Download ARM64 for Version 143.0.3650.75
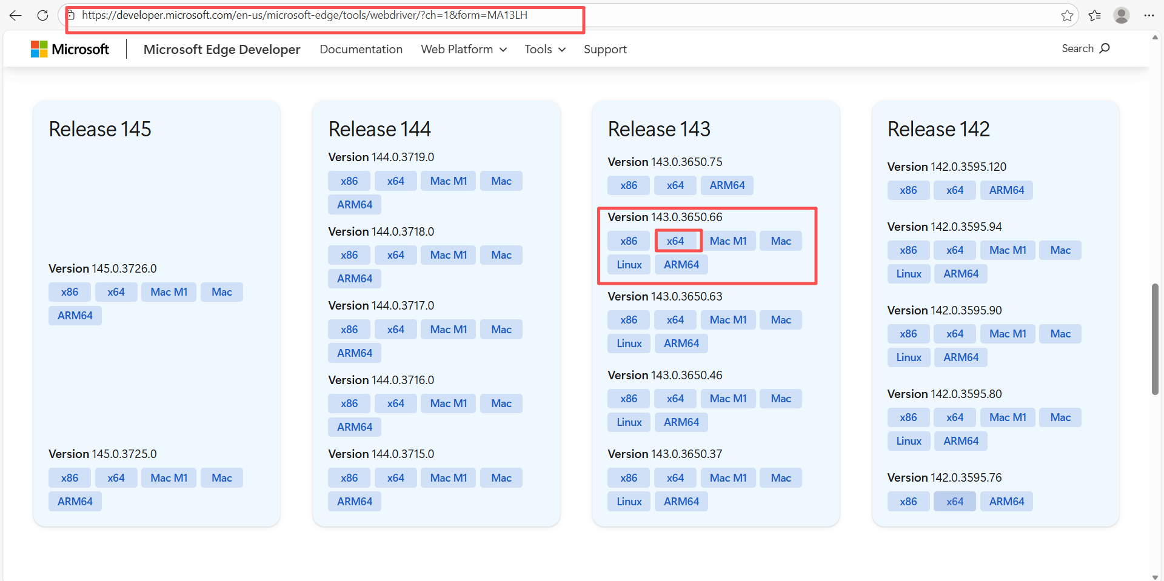The image size is (1164, 581). point(727,185)
